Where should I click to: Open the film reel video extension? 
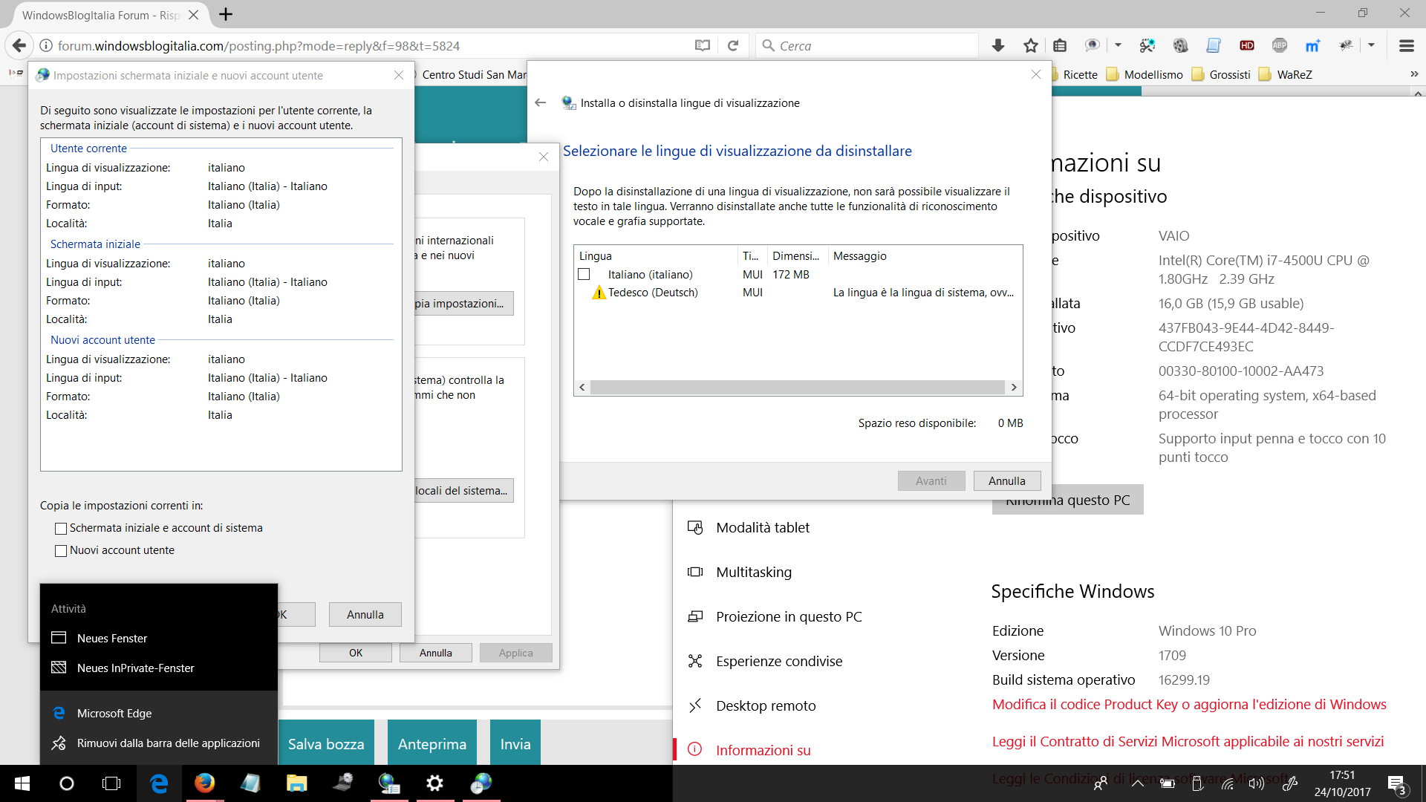[x=1180, y=45]
